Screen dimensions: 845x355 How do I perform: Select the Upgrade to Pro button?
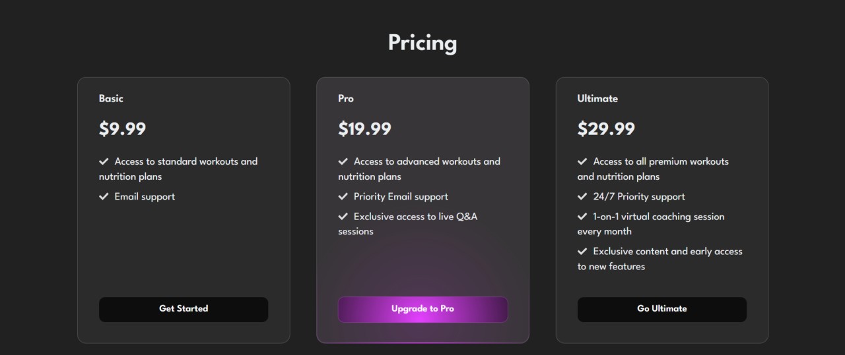click(x=422, y=309)
